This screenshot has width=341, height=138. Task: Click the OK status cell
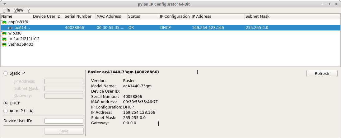coord(131,28)
